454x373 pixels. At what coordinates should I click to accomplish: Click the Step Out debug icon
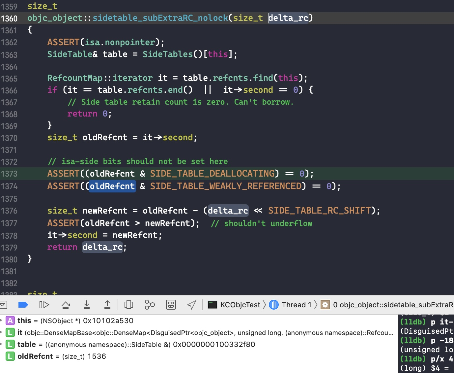[x=107, y=305]
